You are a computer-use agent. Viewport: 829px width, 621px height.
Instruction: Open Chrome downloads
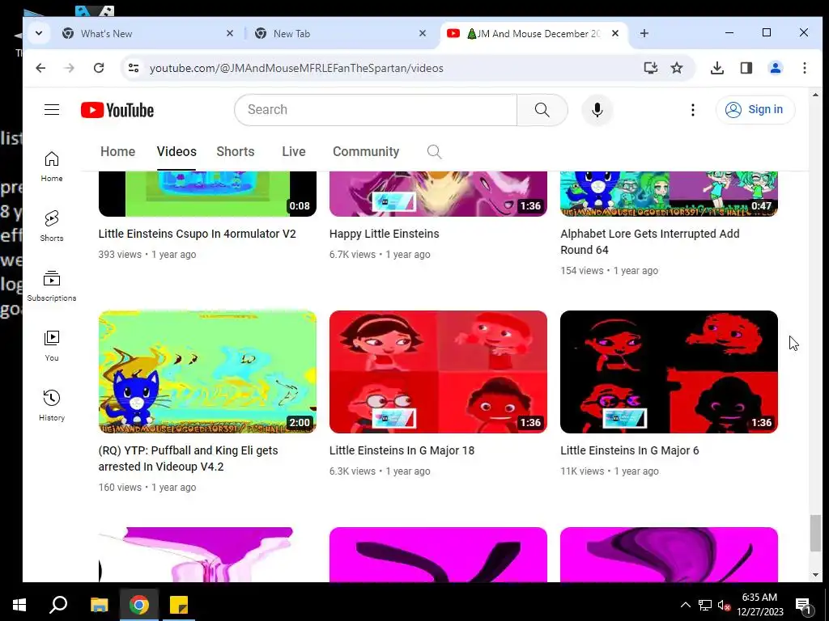(x=717, y=68)
